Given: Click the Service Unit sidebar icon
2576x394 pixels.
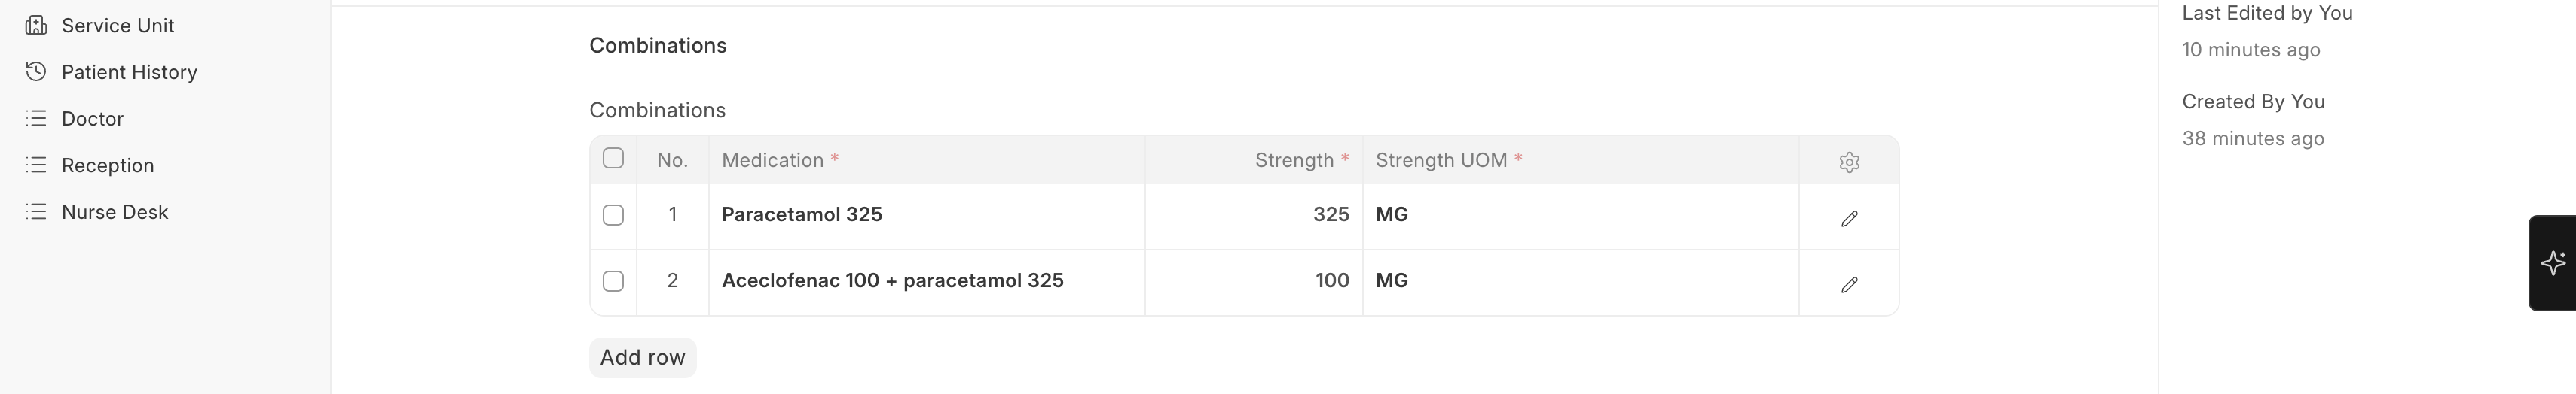Looking at the screenshot, I should coord(36,25).
